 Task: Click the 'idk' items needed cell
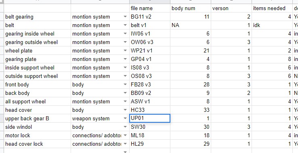pos(272,25)
